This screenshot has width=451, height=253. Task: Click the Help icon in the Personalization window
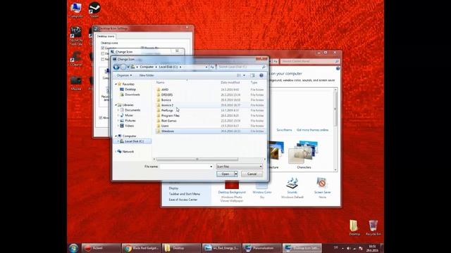(338, 69)
